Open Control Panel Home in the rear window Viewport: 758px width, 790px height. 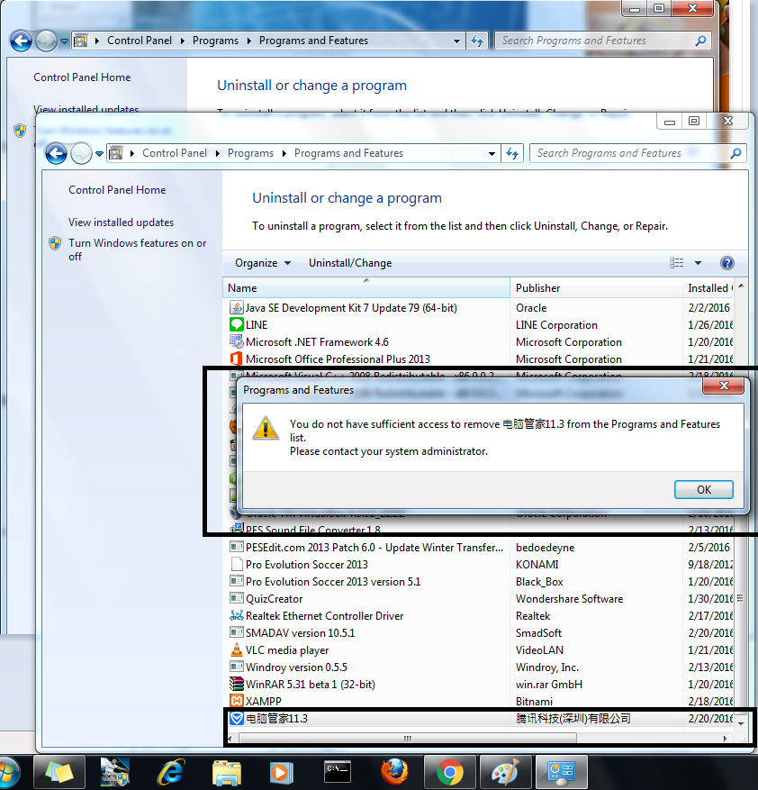click(82, 77)
